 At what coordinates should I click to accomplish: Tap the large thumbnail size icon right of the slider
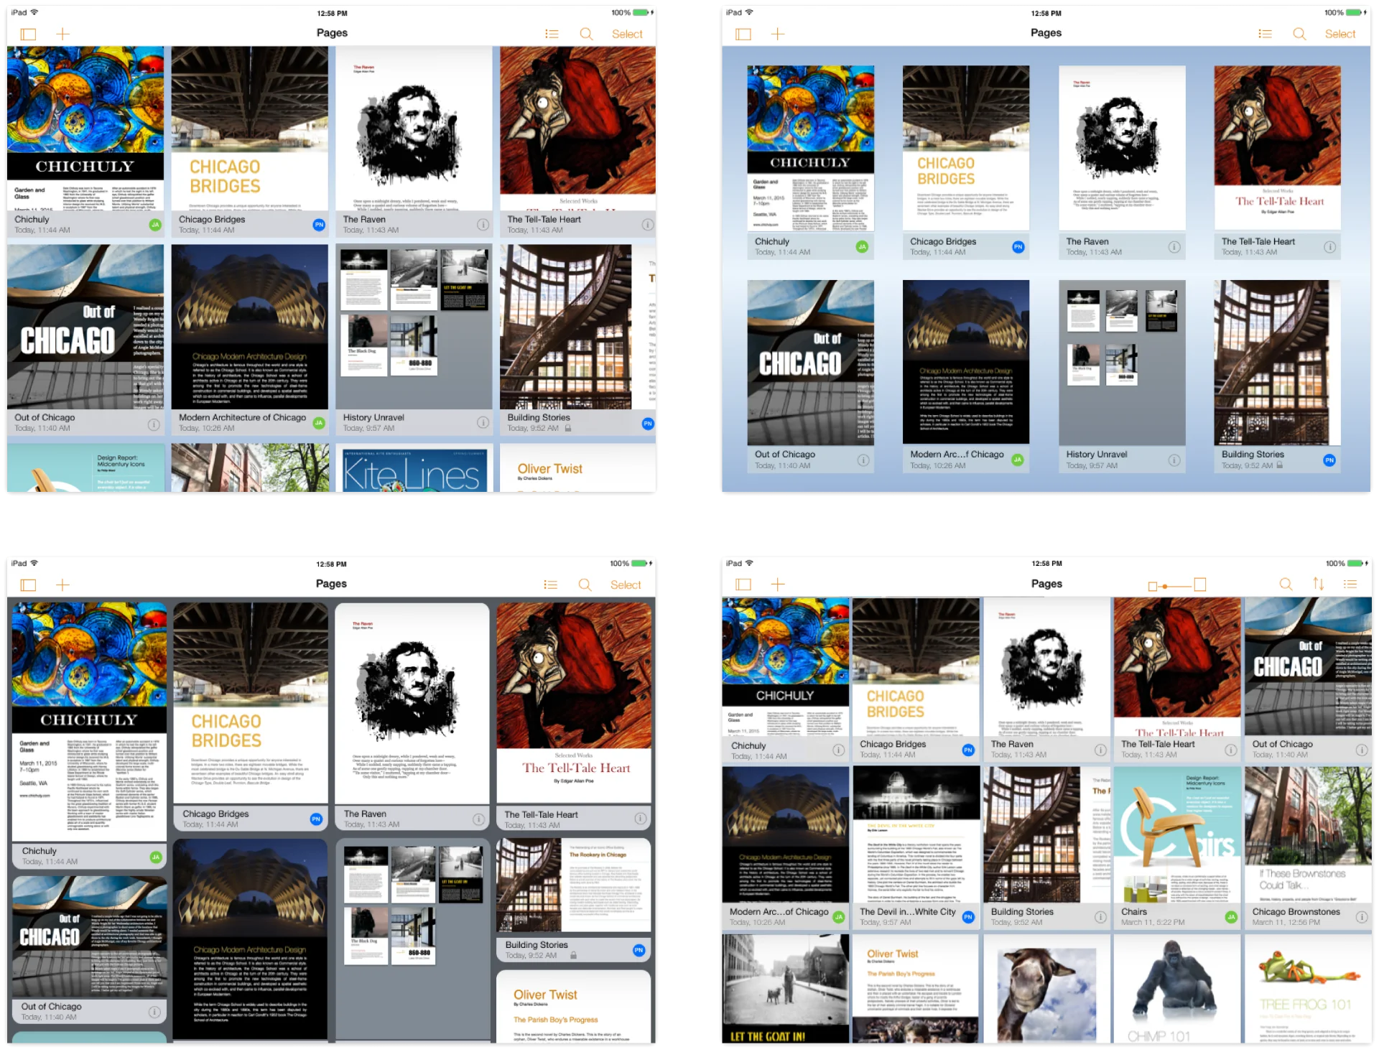(x=1200, y=585)
